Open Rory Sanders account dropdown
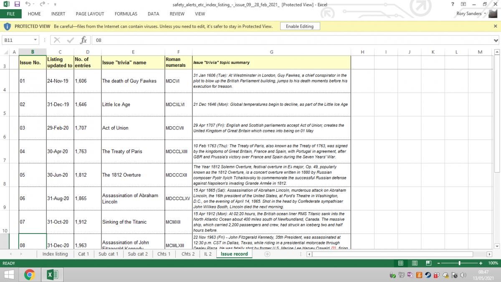 [471, 14]
